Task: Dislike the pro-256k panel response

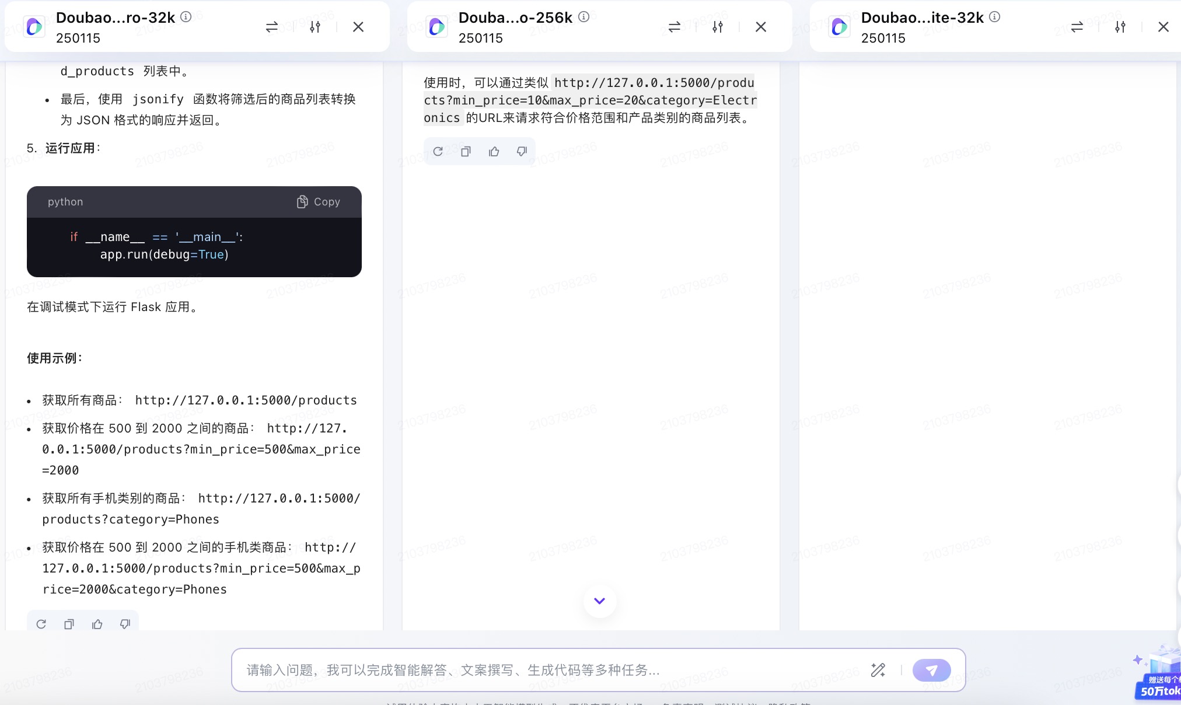Action: (x=522, y=152)
